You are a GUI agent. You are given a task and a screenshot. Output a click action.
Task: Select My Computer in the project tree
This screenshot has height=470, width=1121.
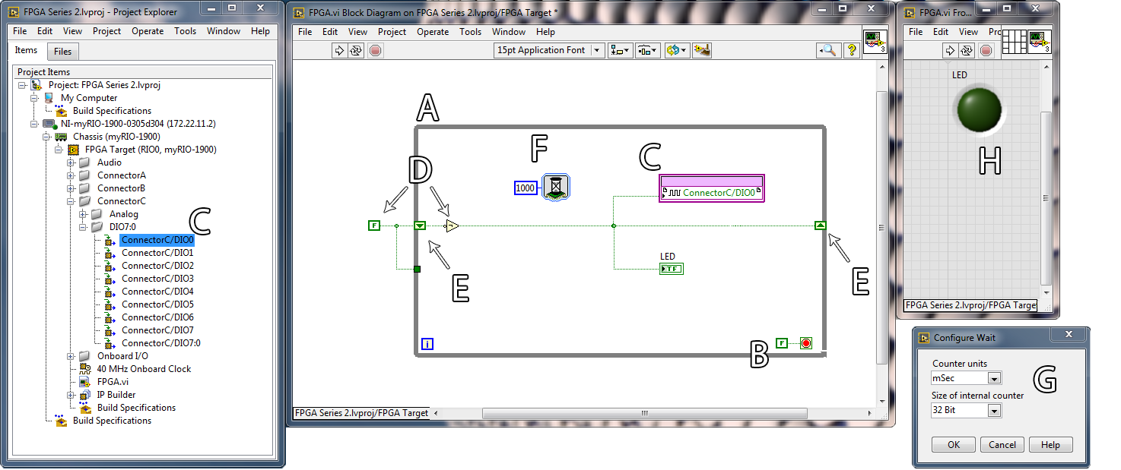(x=89, y=98)
